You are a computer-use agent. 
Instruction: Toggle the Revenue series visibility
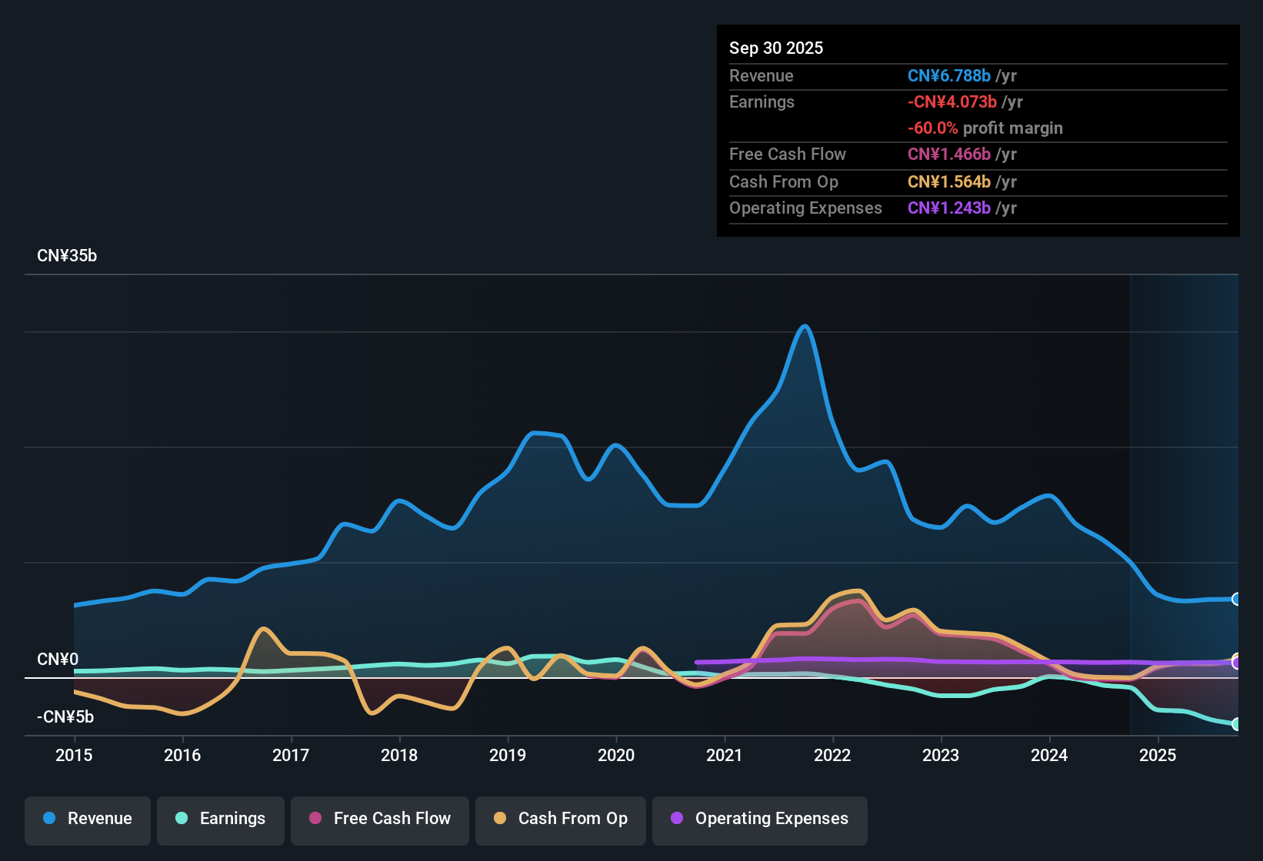point(87,819)
